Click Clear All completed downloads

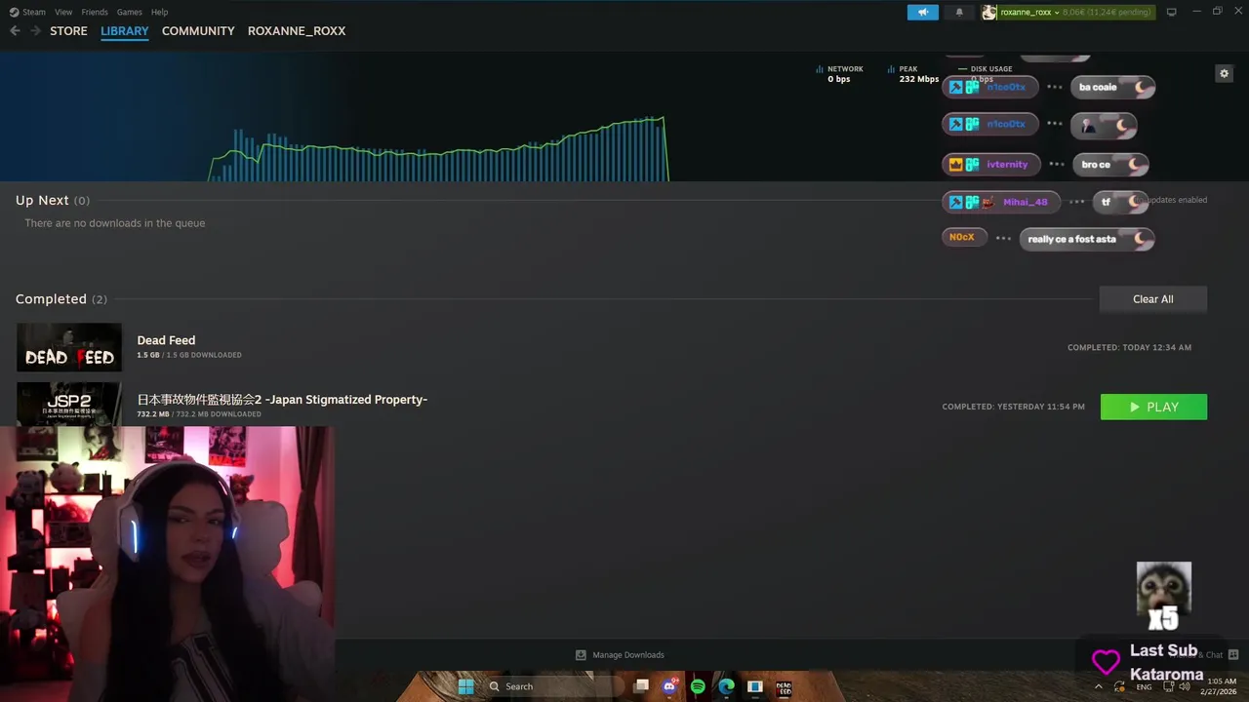1152,299
